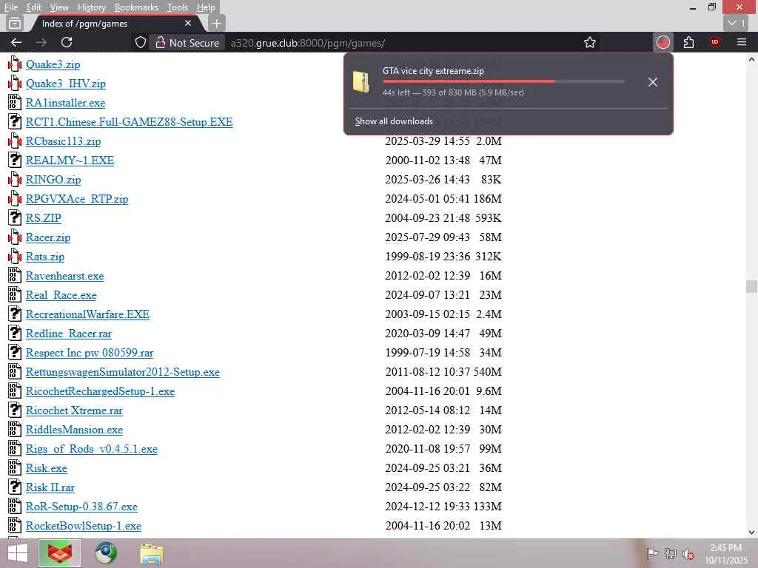Open the Extensions puzzle icon
The width and height of the screenshot is (758, 568).
click(x=689, y=42)
